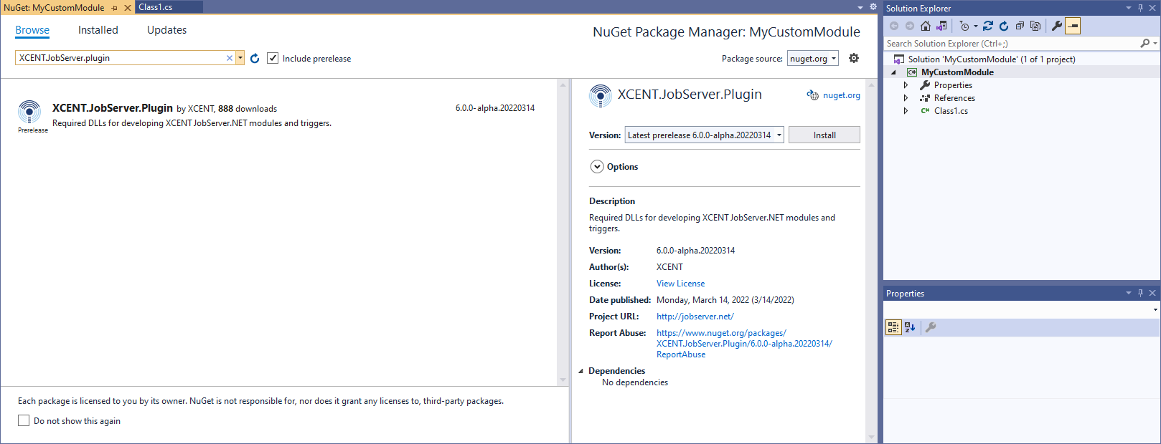Click Report Abuse nuget.org URL link

pyautogui.click(x=744, y=344)
